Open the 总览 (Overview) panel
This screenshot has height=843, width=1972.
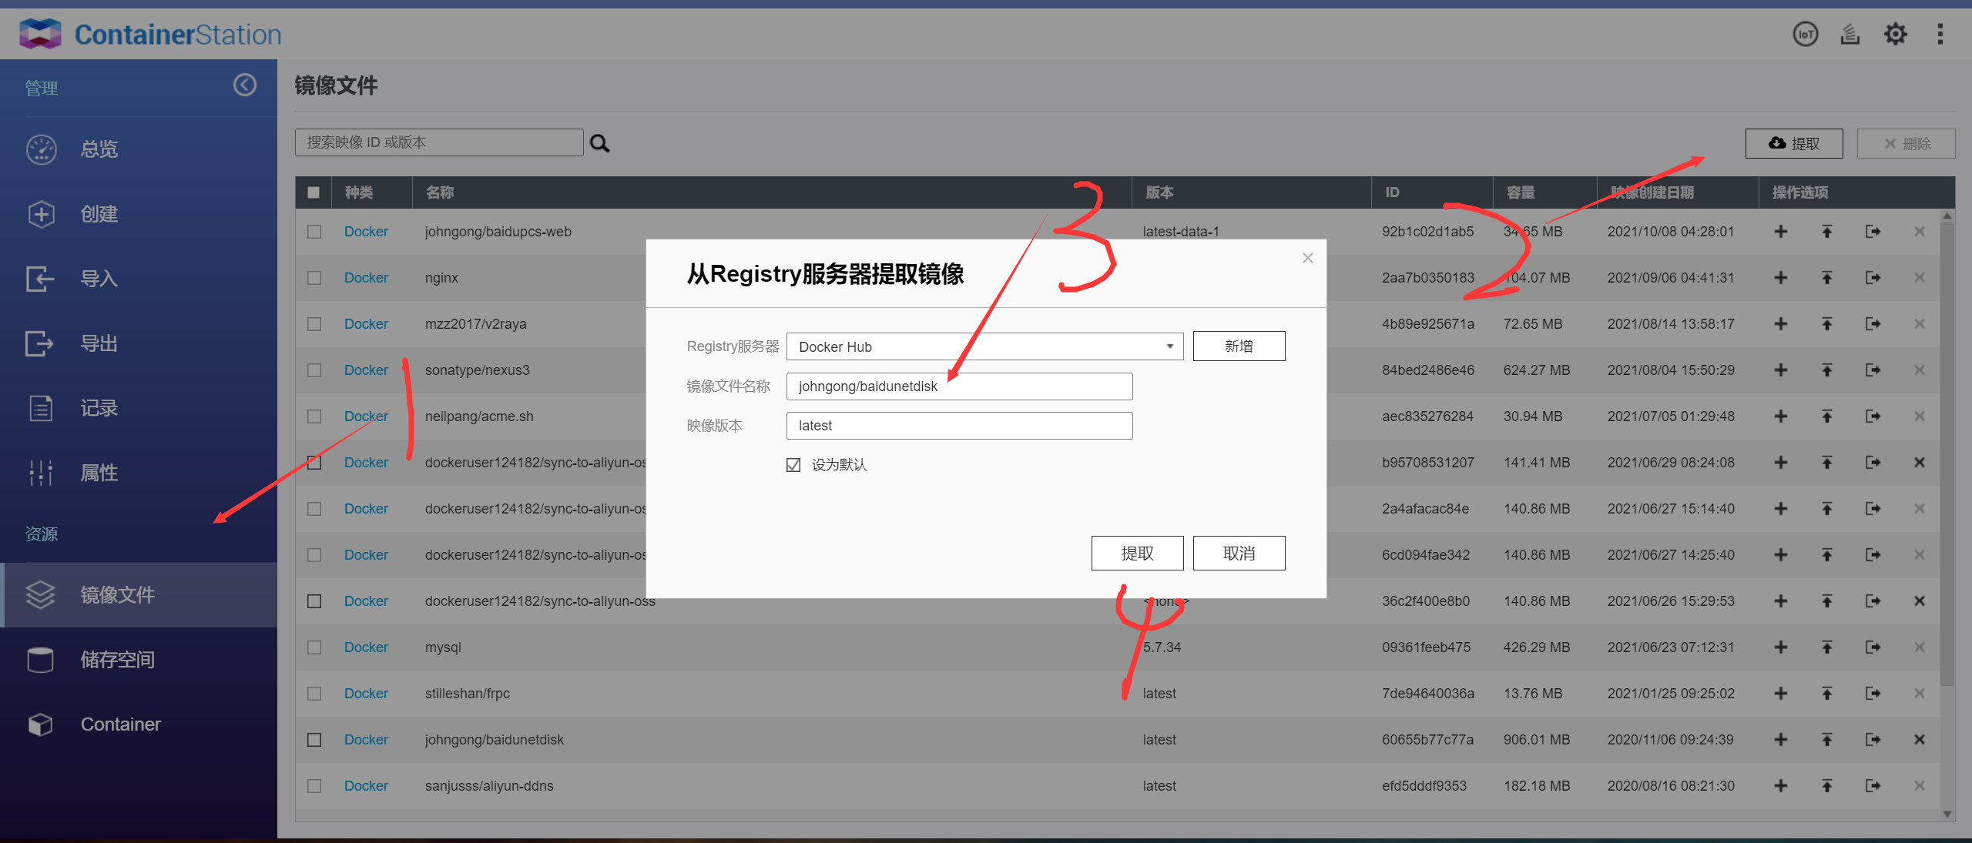98,149
